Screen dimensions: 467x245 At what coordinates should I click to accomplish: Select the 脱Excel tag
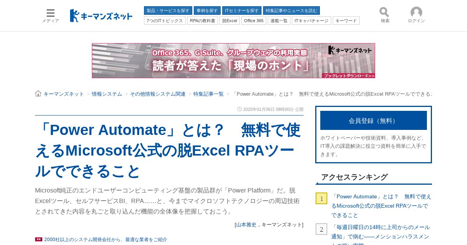(230, 21)
